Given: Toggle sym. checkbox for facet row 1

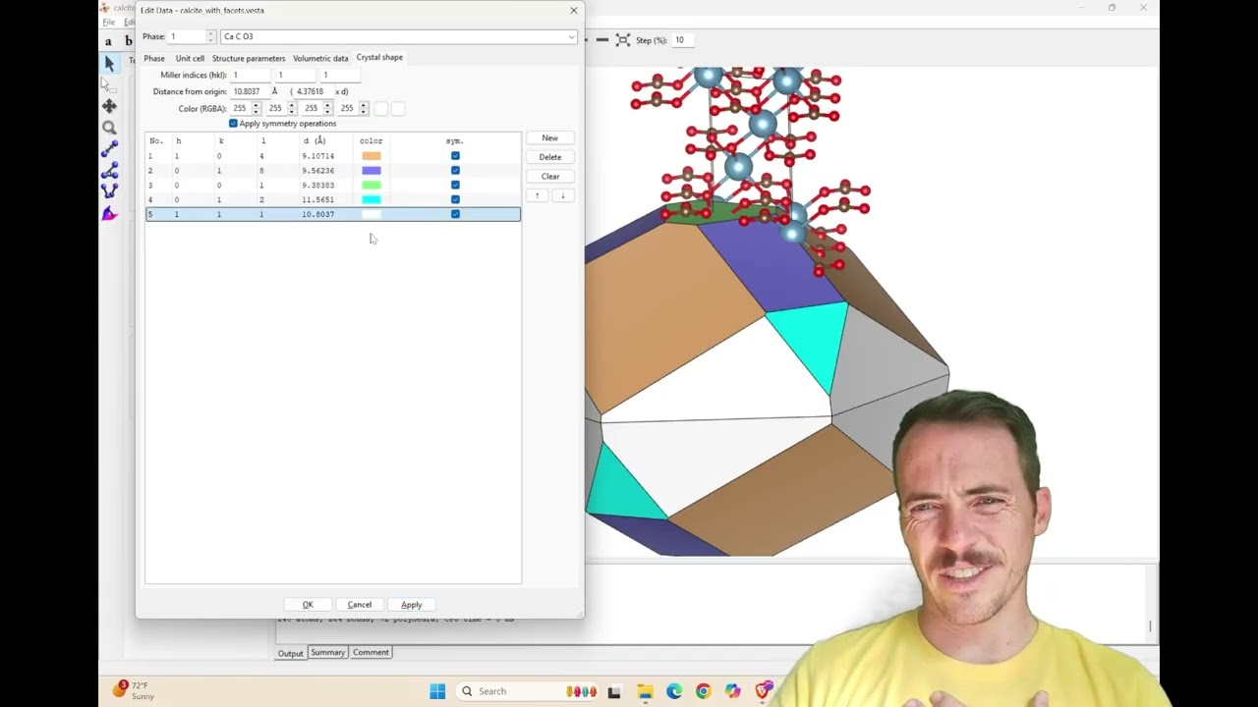Looking at the screenshot, I should [455, 156].
